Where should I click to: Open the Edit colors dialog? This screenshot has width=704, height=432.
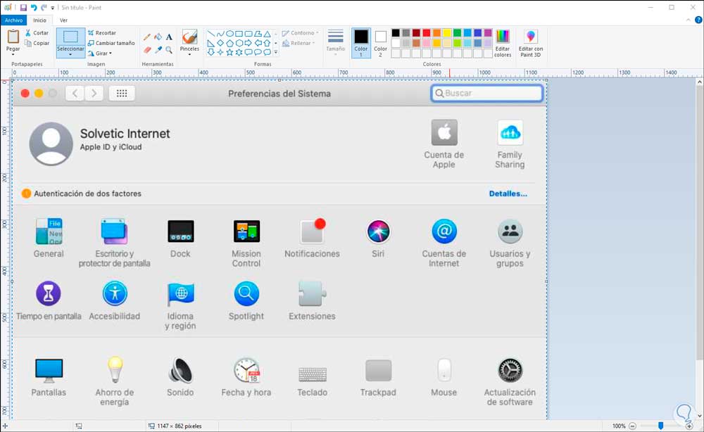(503, 44)
